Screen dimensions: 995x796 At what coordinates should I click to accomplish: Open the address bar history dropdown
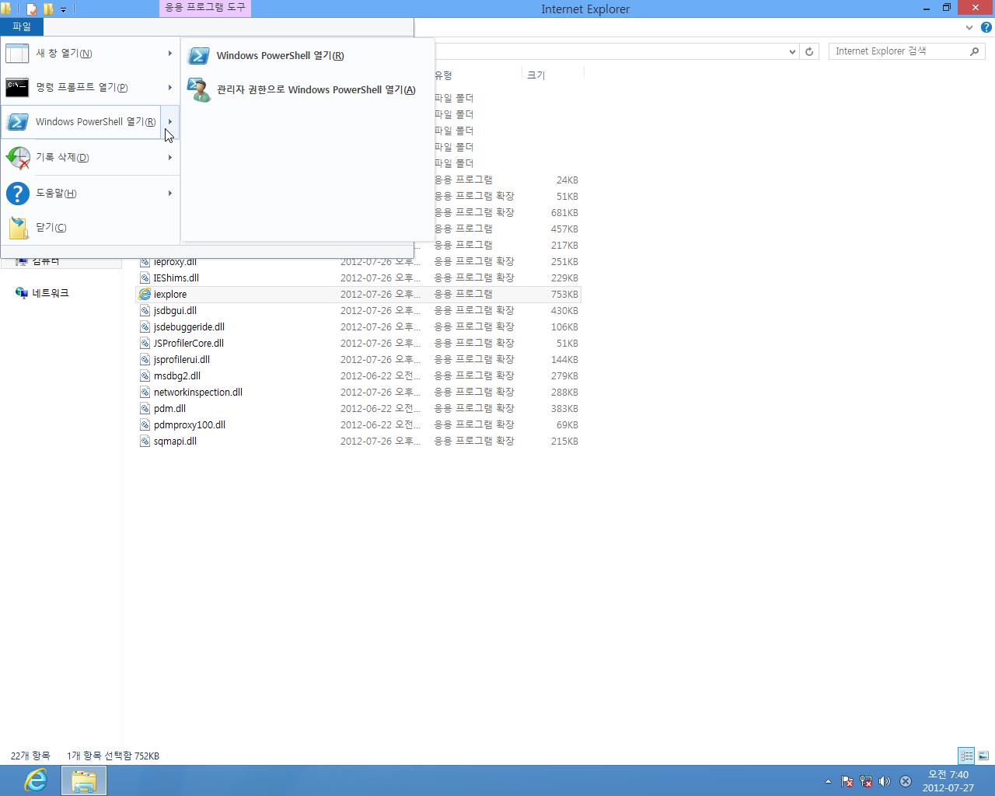[792, 51]
